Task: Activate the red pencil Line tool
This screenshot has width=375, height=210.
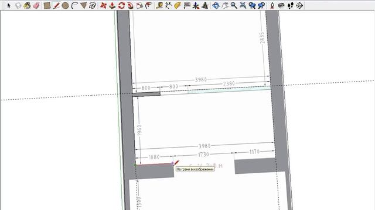Action: pos(56,5)
